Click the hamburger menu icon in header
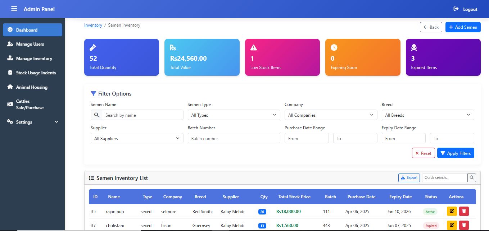The width and height of the screenshot is (489, 231). [x=14, y=9]
